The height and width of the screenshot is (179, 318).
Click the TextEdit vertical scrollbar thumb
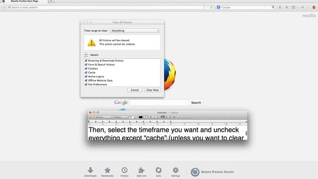point(246,133)
